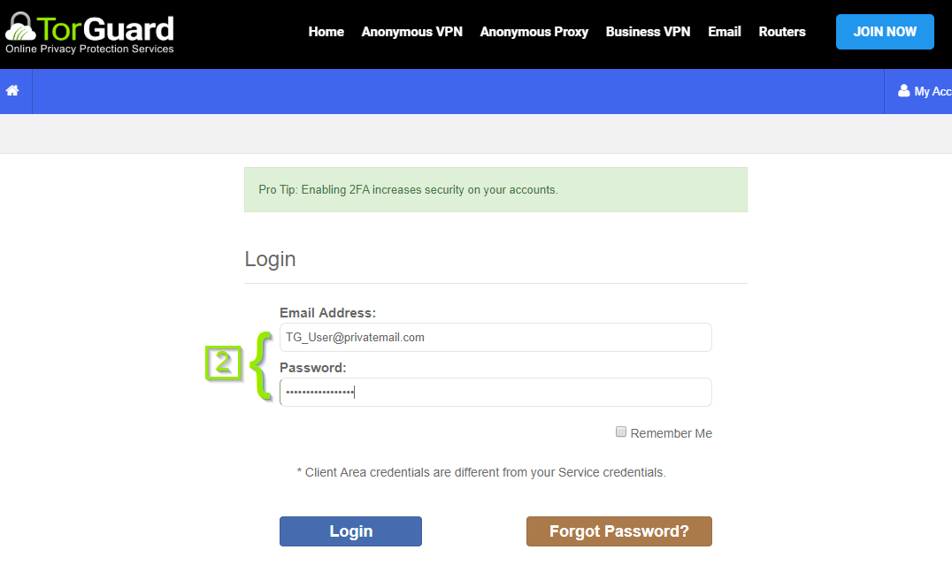Open the home icon in blue bar

(12, 91)
